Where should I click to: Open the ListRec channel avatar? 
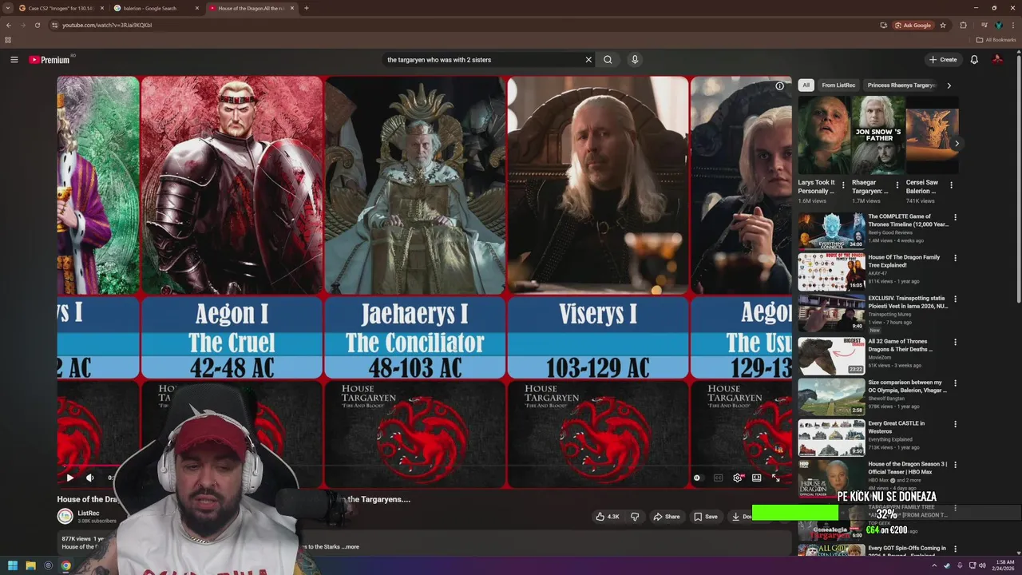(65, 516)
